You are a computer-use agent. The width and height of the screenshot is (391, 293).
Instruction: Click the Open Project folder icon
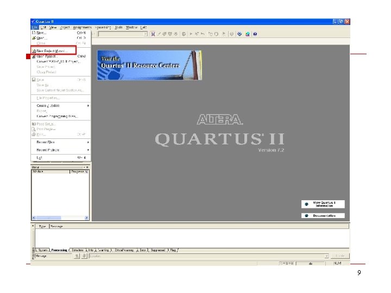pos(34,56)
